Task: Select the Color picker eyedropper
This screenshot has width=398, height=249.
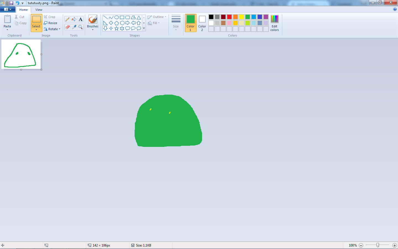Action: (74, 27)
